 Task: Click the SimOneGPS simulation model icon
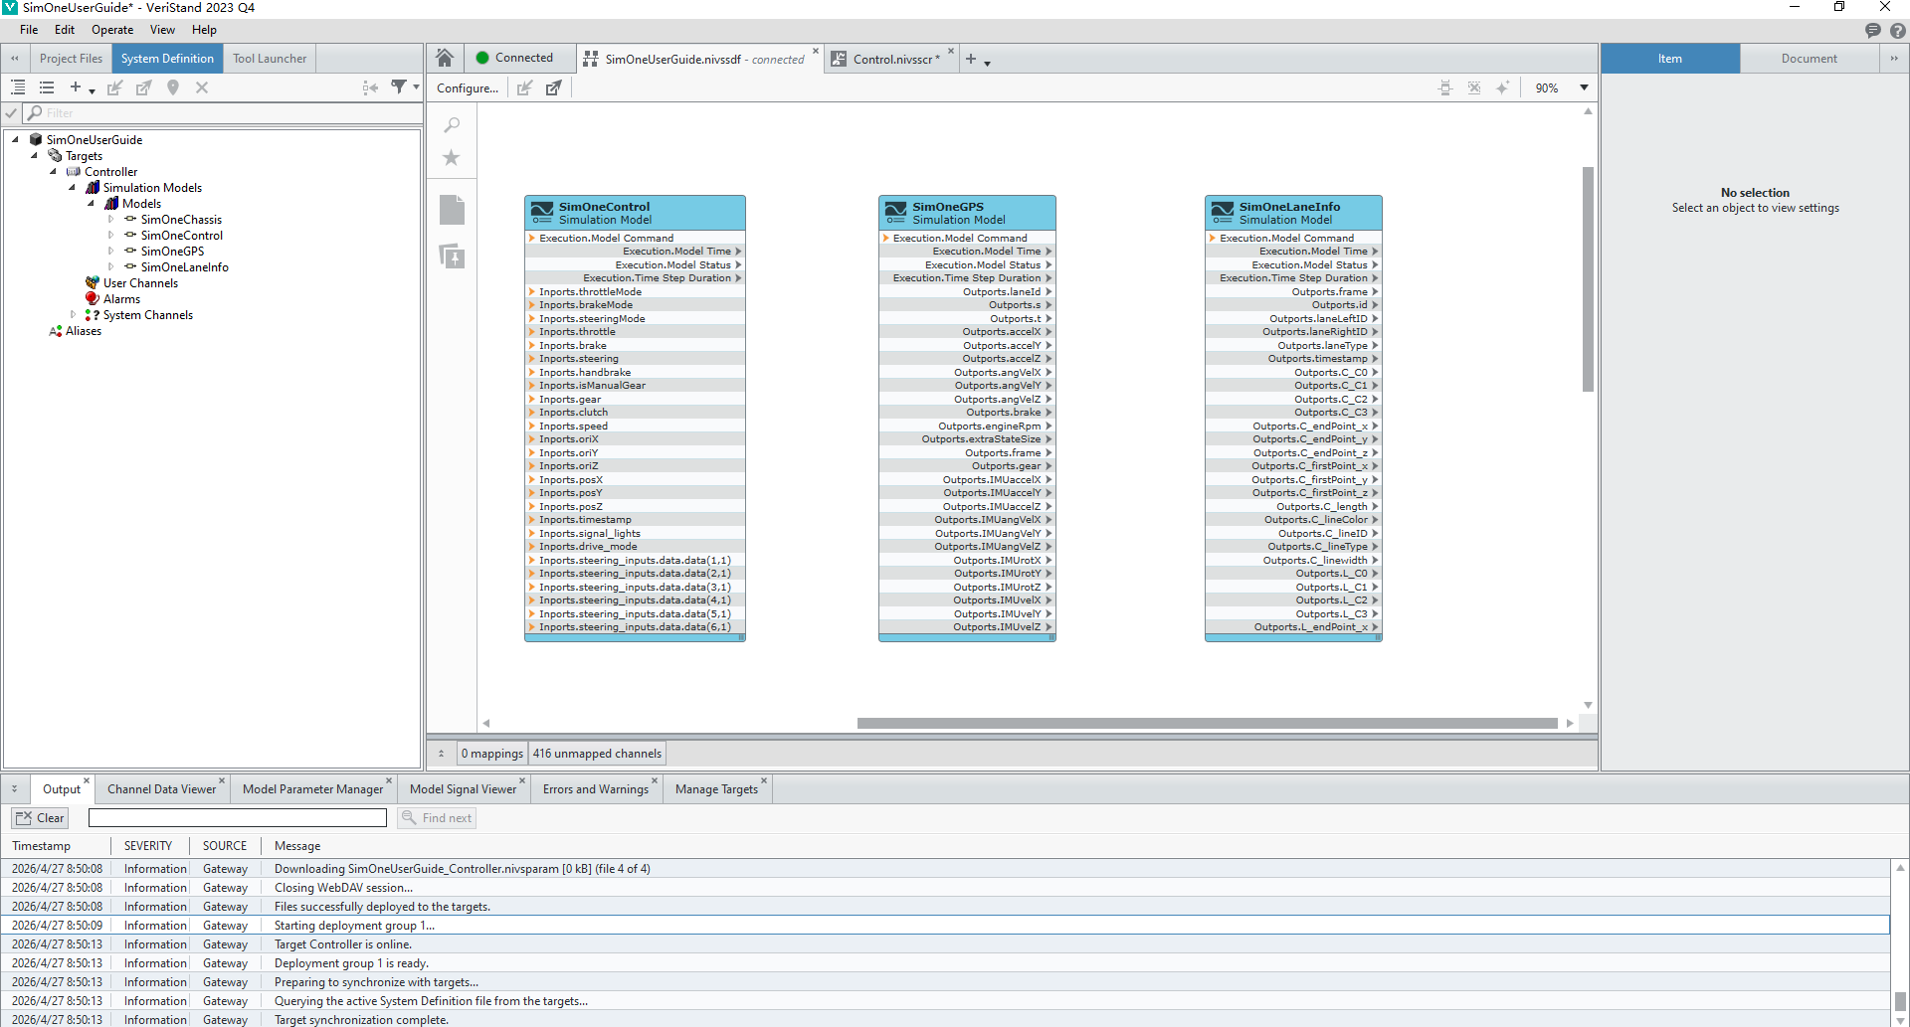[x=896, y=213]
